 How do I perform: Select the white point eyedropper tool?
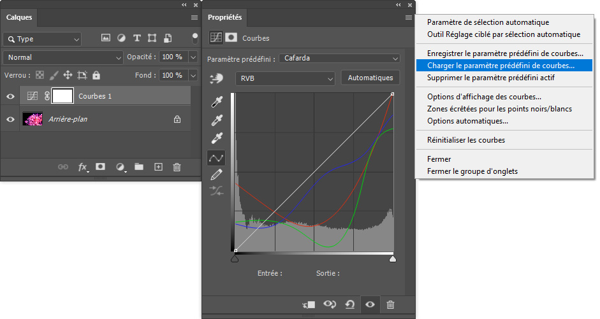click(x=217, y=138)
